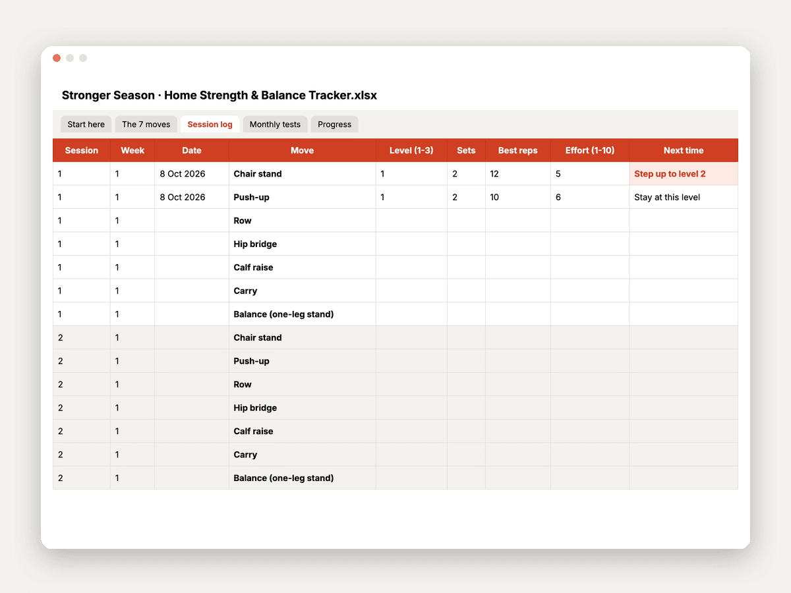
Task: Click empty Best reps cell for session 1 Calf raise
Action: [x=518, y=268]
